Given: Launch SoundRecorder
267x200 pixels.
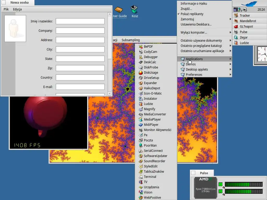Looking at the screenshot, I should coord(156,161).
